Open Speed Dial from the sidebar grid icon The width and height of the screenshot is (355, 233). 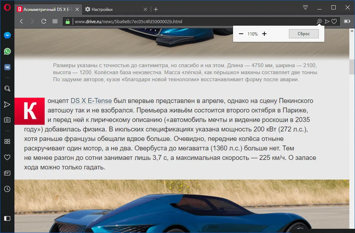(7, 142)
